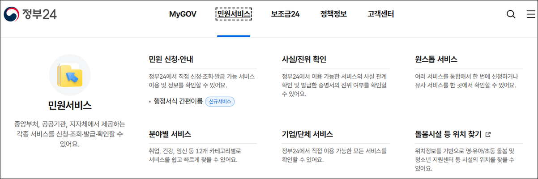538x179 pixels.
Task: Open 원스톱 서비스 link
Action: coord(436,60)
